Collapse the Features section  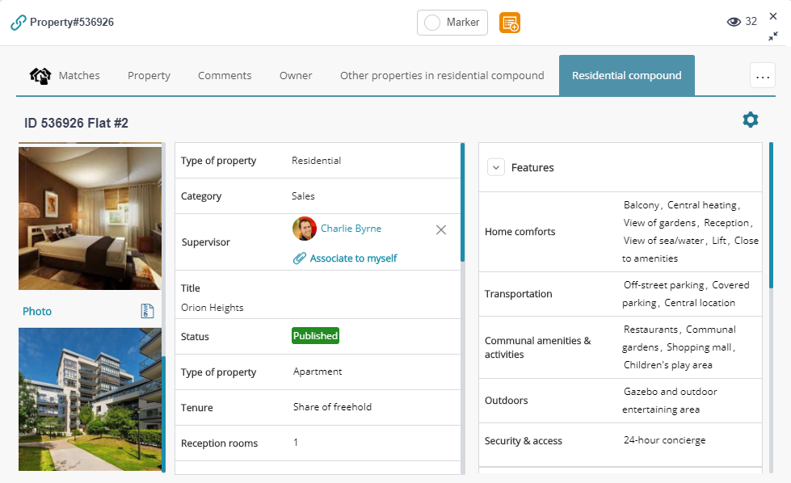[496, 166]
